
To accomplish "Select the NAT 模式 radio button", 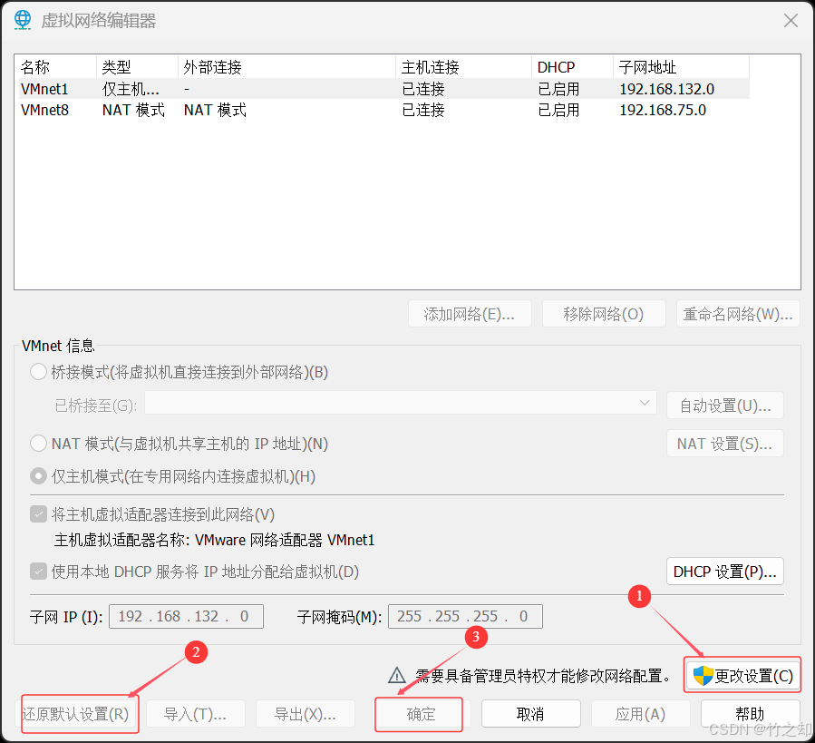I will pos(37,444).
